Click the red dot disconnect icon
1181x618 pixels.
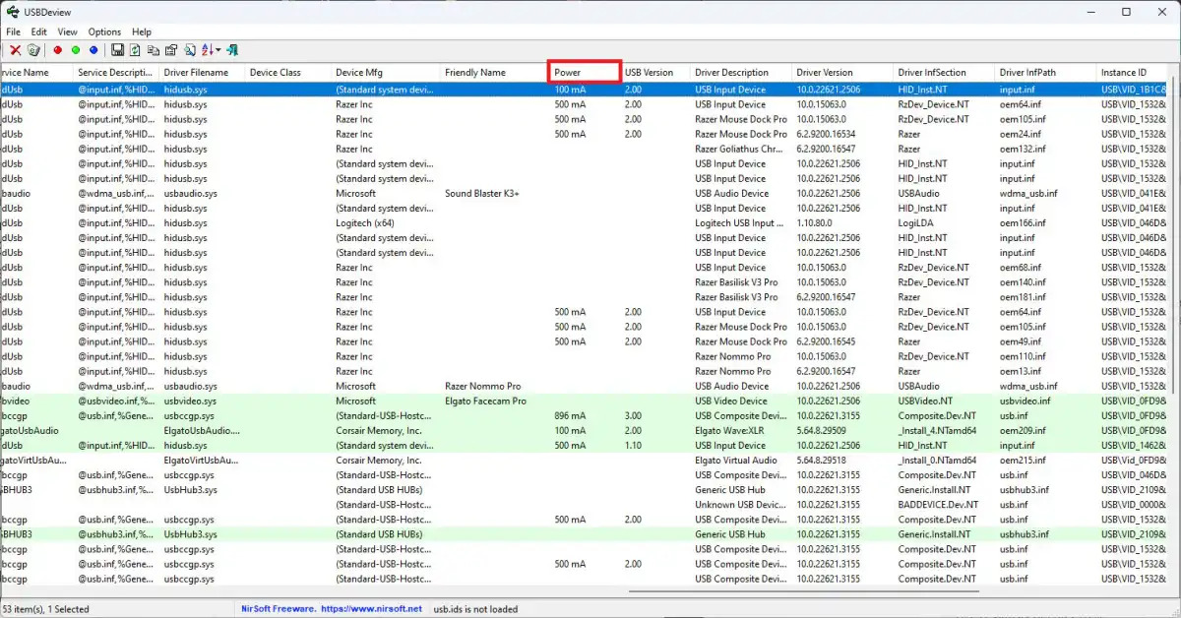coord(58,50)
